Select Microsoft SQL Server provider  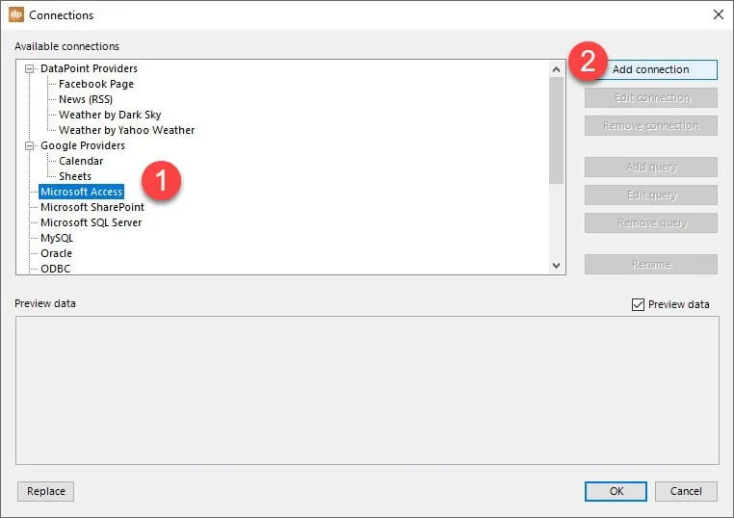click(91, 222)
